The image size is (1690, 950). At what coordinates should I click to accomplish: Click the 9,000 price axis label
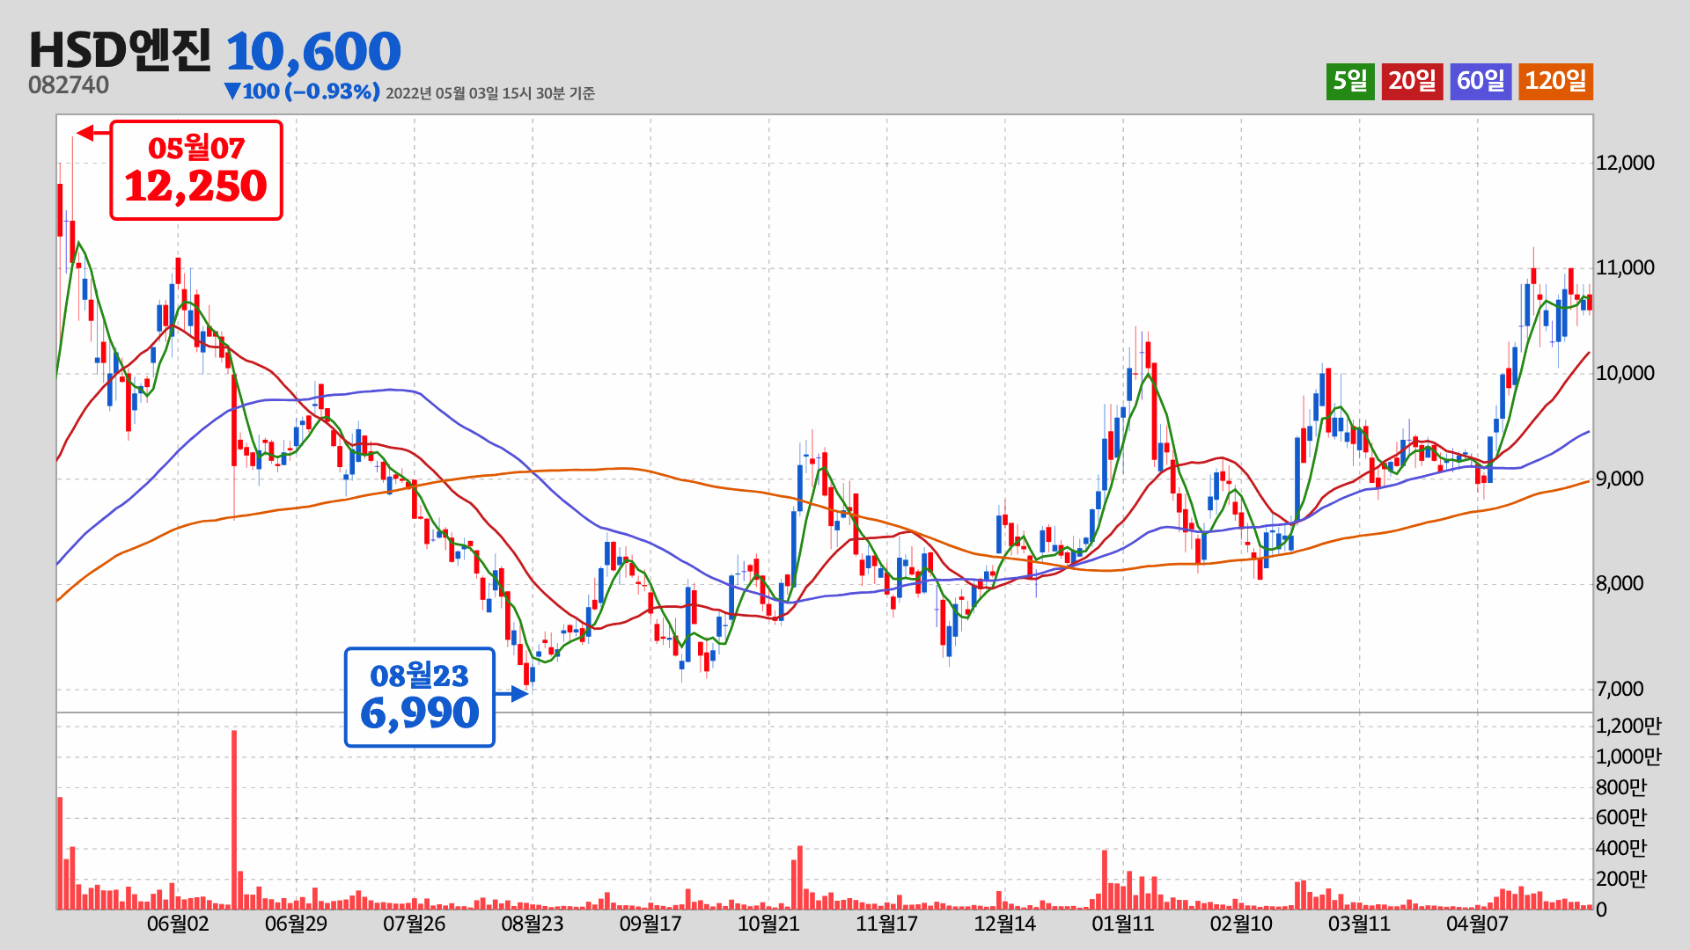[x=1620, y=479]
